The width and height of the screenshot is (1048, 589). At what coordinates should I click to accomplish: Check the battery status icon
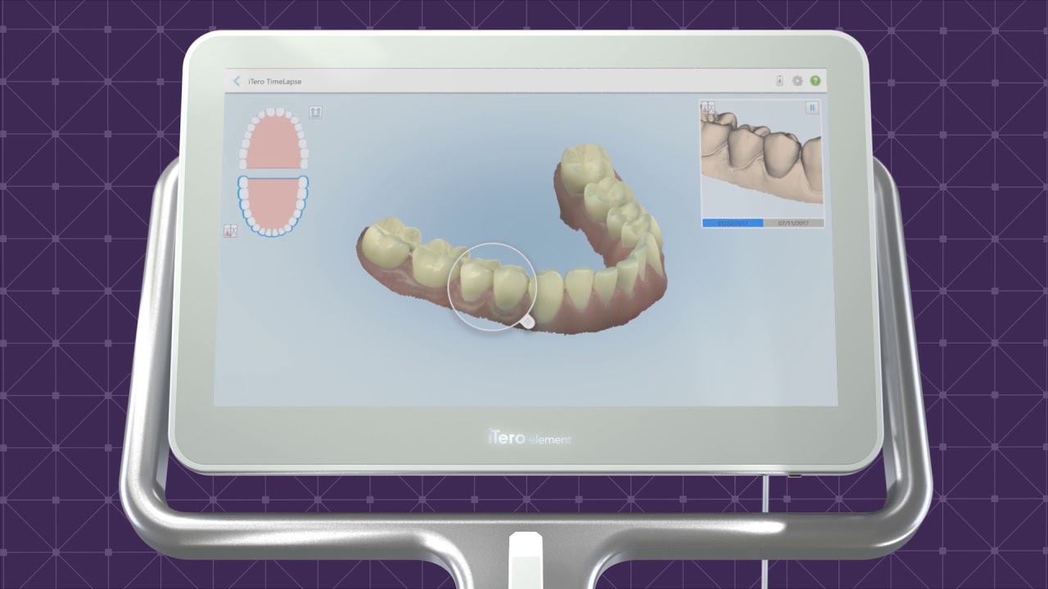pyautogui.click(x=779, y=81)
